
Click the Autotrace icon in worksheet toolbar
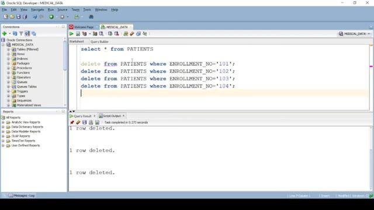click(x=95, y=34)
